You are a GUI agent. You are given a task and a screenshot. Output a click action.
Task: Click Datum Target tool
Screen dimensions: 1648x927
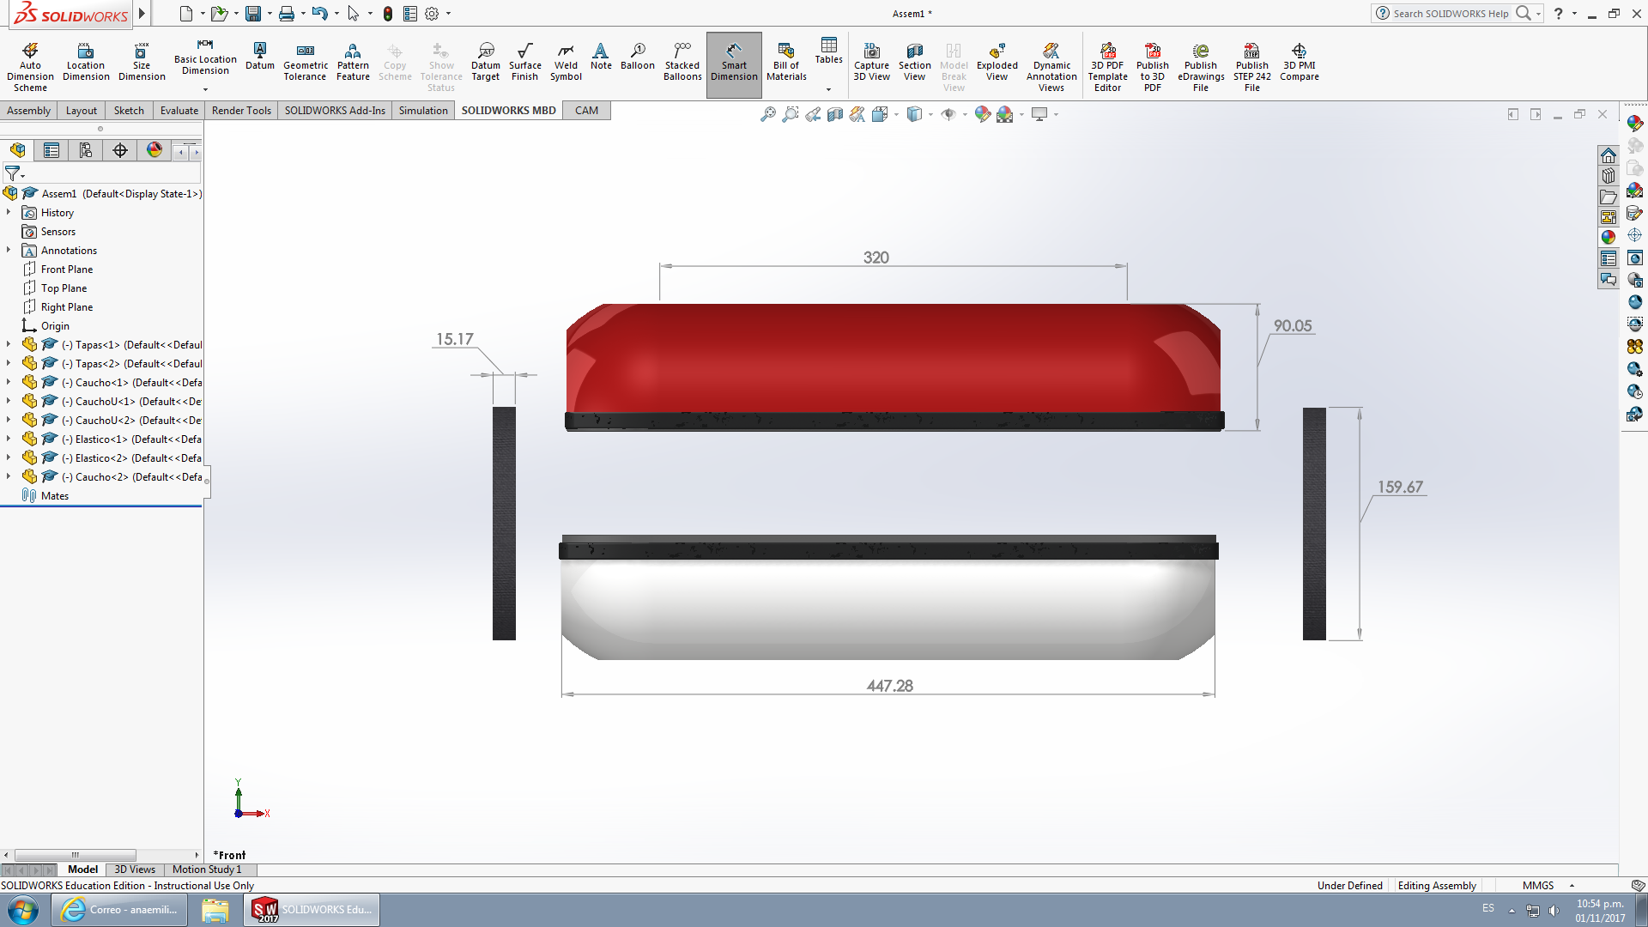(486, 62)
